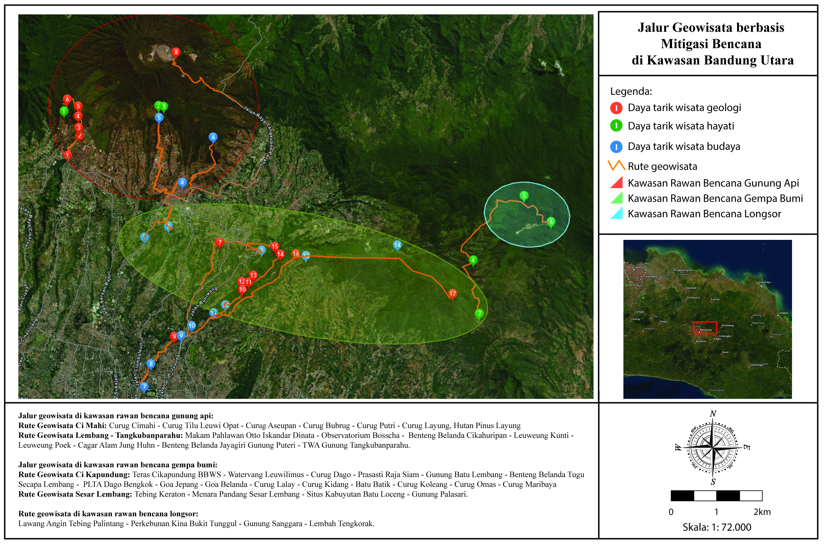The image size is (827, 548).
Task: Click red geology marker 3 on the map
Action: [79, 128]
